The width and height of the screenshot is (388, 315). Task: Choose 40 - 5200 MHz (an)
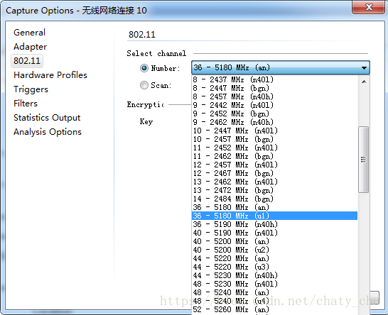275,241
